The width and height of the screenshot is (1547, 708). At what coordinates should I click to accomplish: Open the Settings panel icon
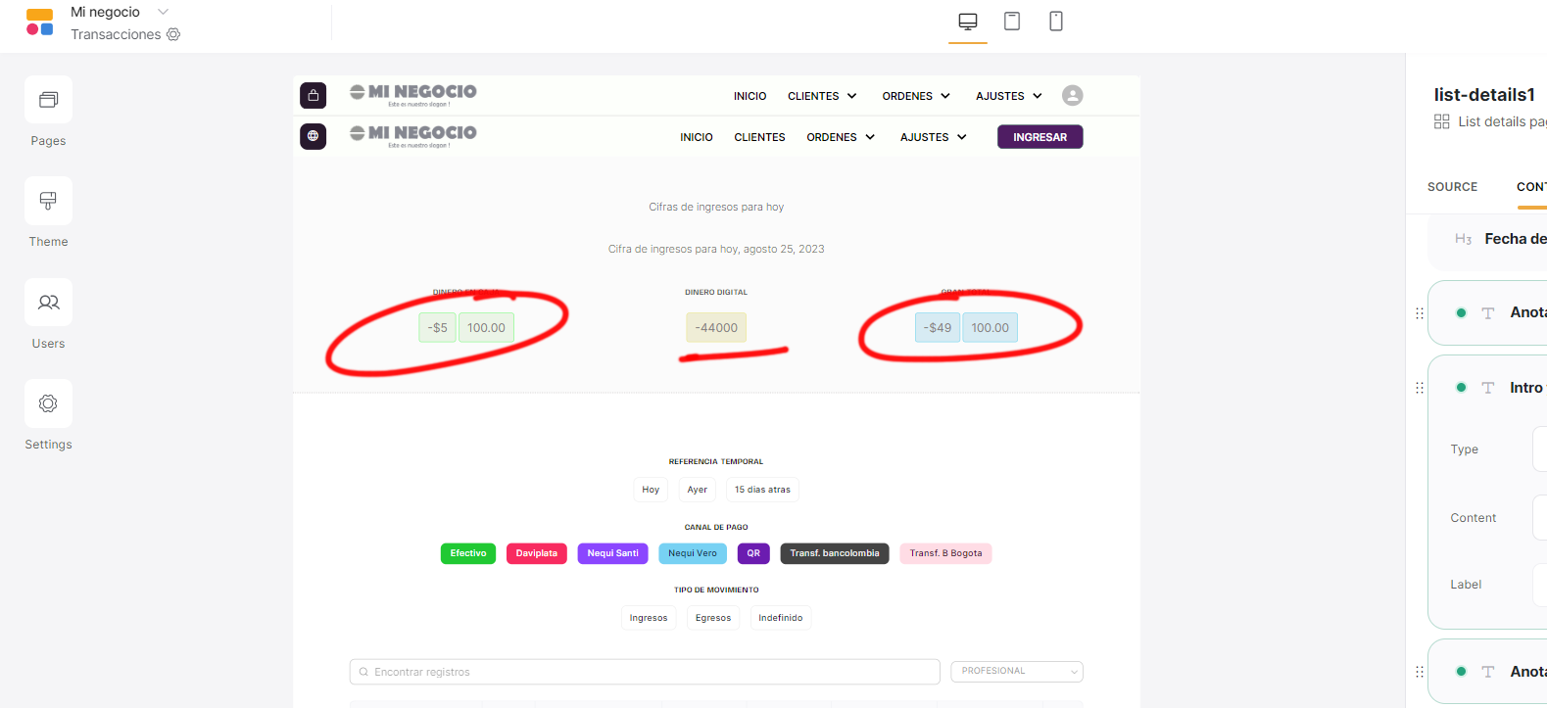[48, 403]
